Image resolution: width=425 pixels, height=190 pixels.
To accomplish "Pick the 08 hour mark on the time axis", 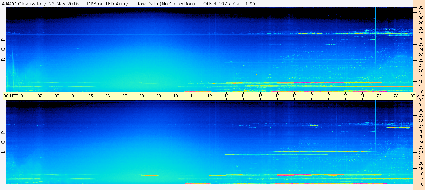I will [x=142, y=96].
